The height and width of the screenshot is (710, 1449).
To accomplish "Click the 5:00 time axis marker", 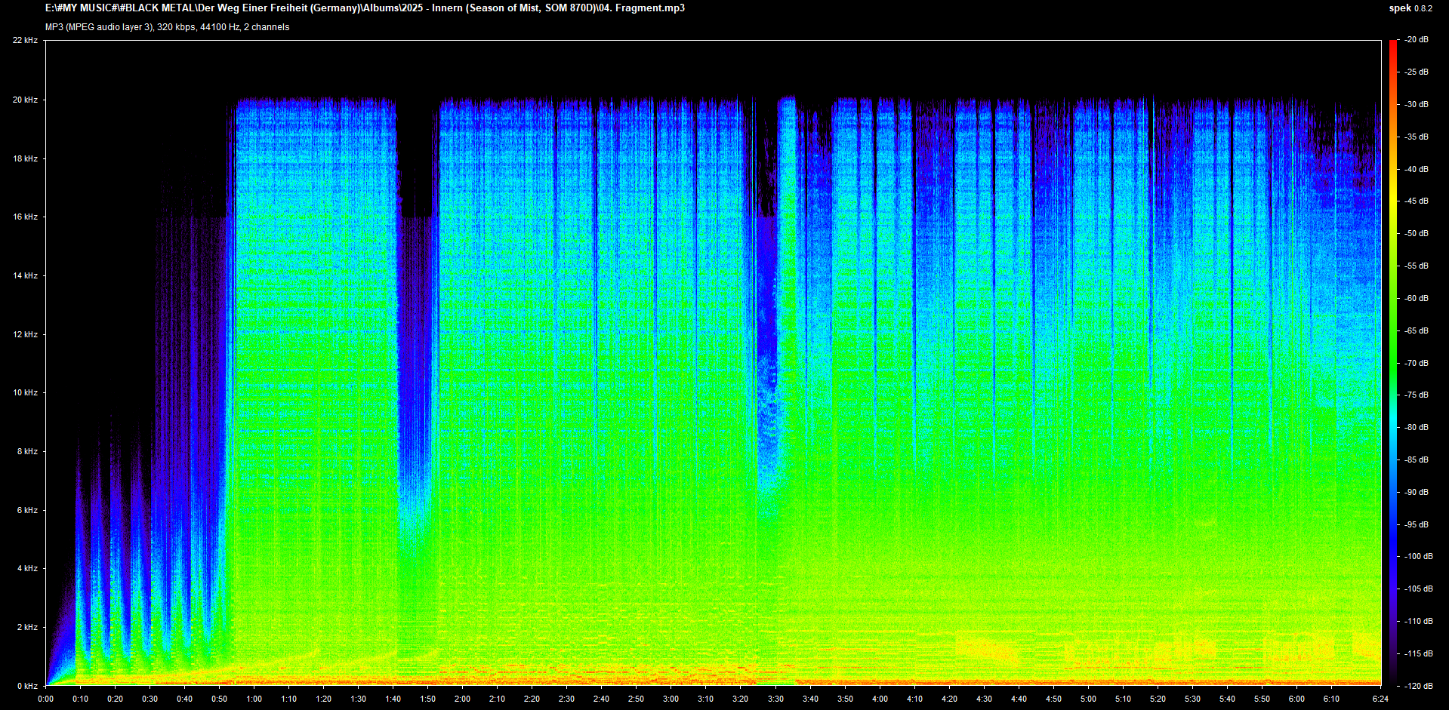I will pyautogui.click(x=1088, y=699).
